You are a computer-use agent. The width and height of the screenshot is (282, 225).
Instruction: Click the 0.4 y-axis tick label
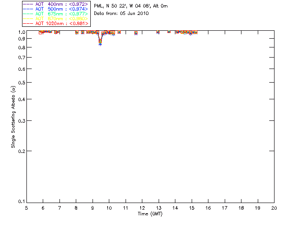pos(22,99)
